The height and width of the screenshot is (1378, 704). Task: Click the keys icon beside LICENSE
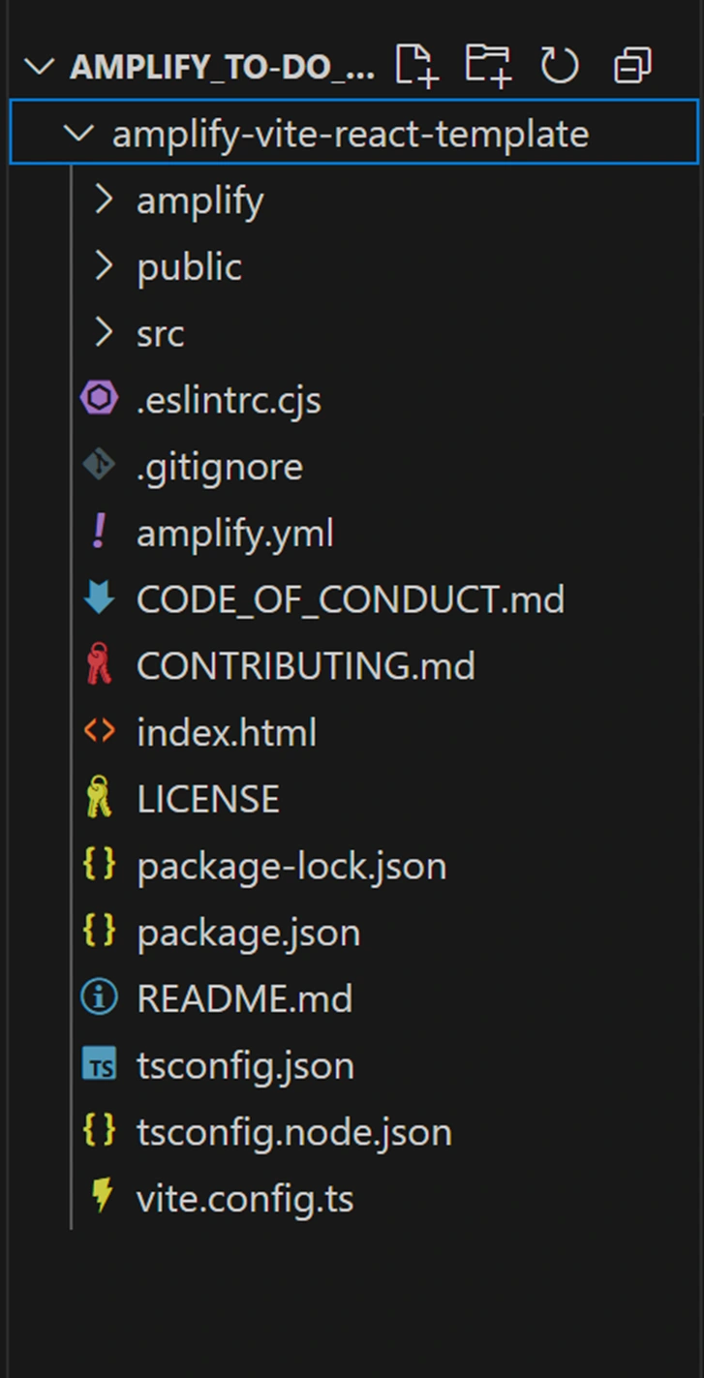pyautogui.click(x=99, y=799)
